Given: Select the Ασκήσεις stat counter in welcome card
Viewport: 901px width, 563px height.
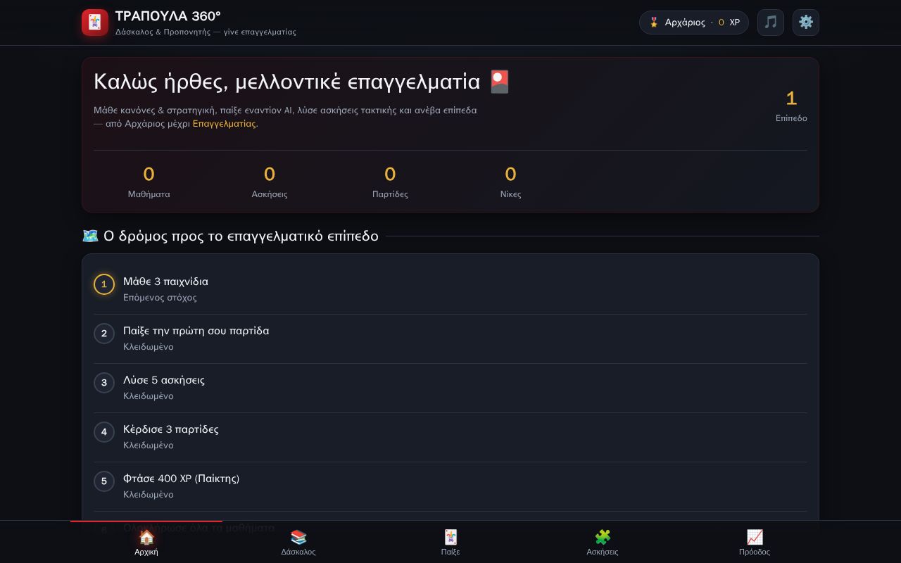Looking at the screenshot, I should (270, 182).
